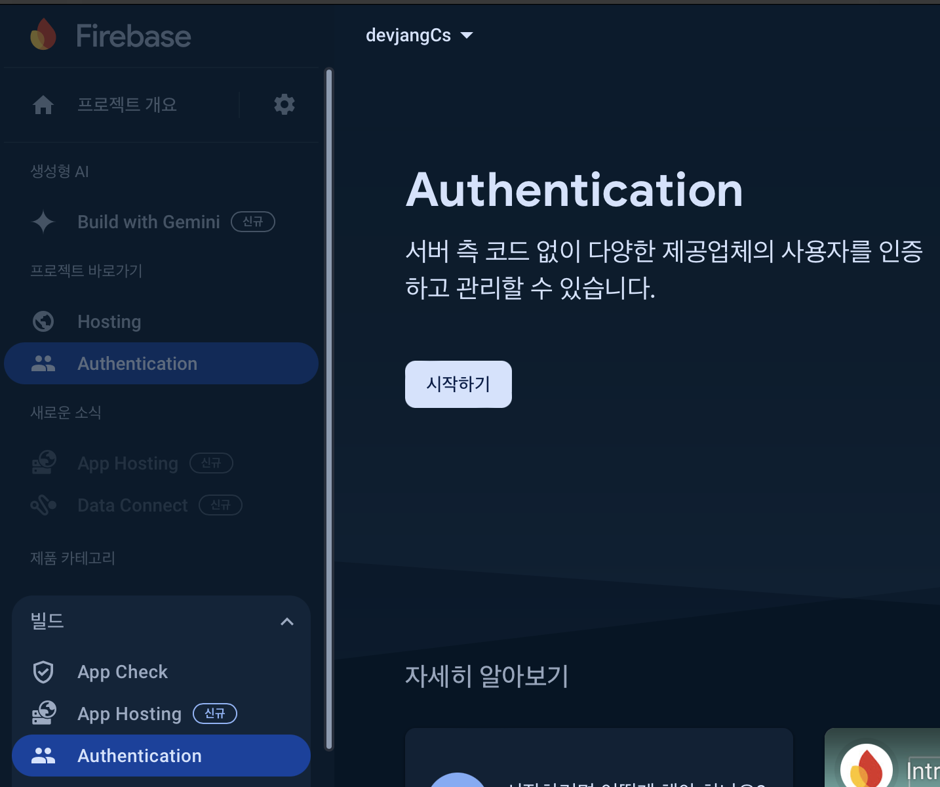Viewport: 940px width, 787px height.
Task: Open the devjangCs project dropdown
Action: (420, 35)
